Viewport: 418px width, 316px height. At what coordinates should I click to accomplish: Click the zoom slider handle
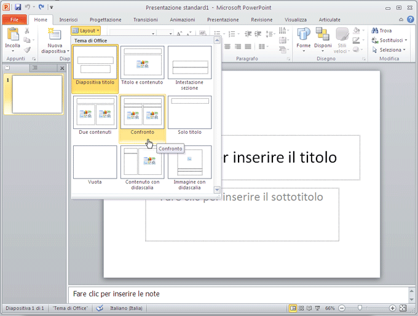pyautogui.click(x=360, y=308)
